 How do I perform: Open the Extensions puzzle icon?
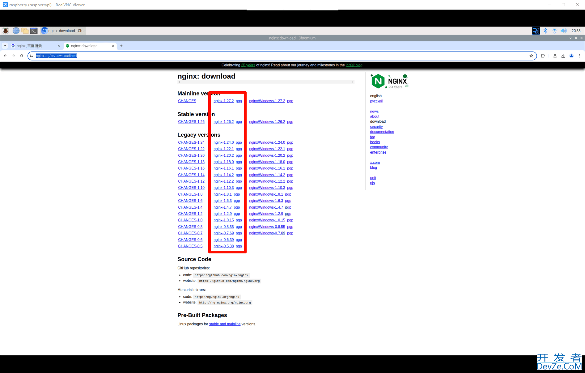click(543, 56)
